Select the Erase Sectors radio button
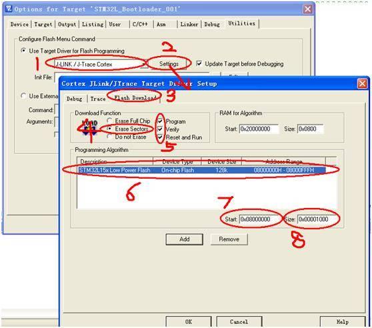This screenshot has width=372, height=328. point(109,129)
